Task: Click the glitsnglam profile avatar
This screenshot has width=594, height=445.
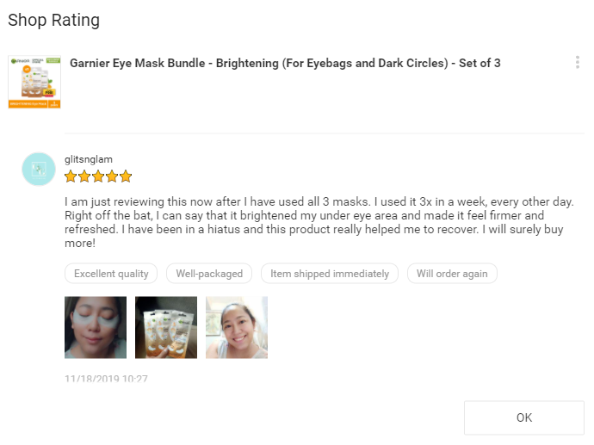Action: (x=39, y=169)
